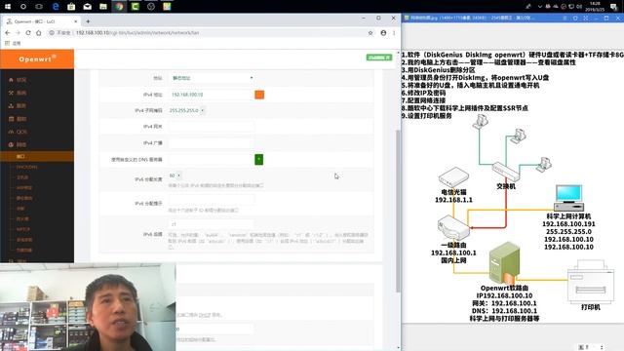The height and width of the screenshot is (351, 624).
Task: Open QOS menu in sidebar
Action: pos(18,132)
